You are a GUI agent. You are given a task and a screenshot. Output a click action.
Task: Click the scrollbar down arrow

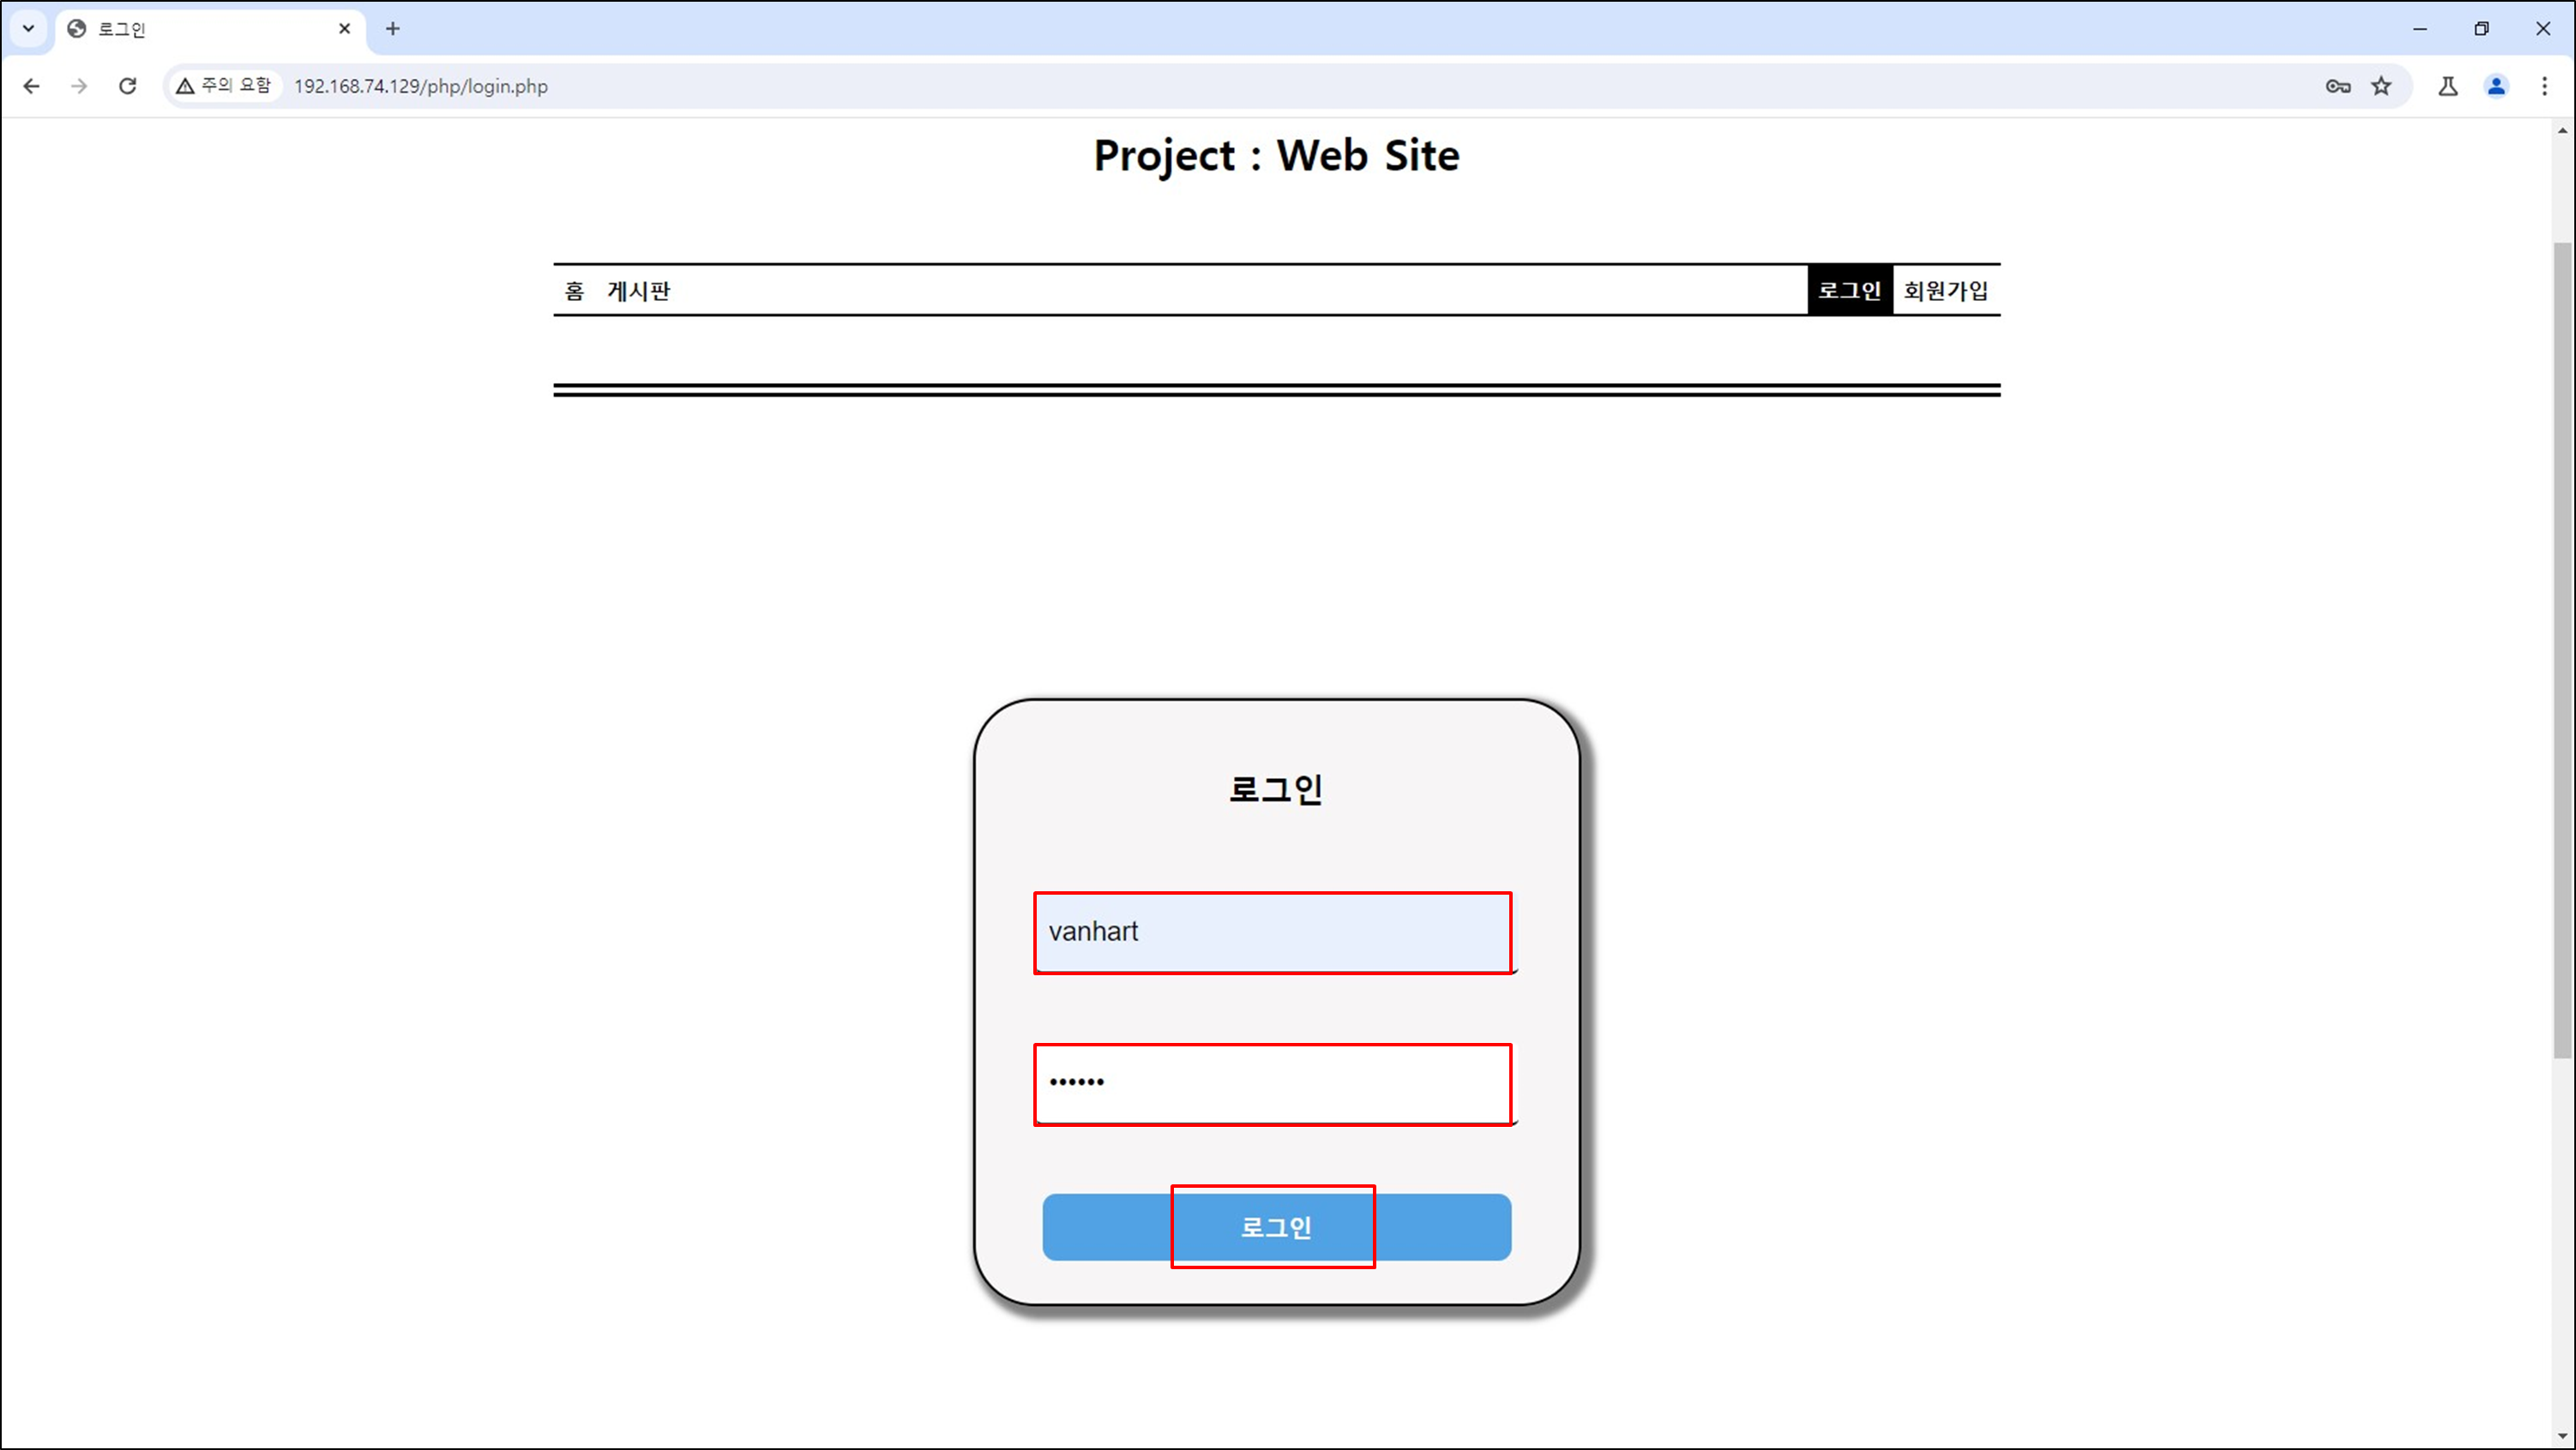[2563, 1437]
